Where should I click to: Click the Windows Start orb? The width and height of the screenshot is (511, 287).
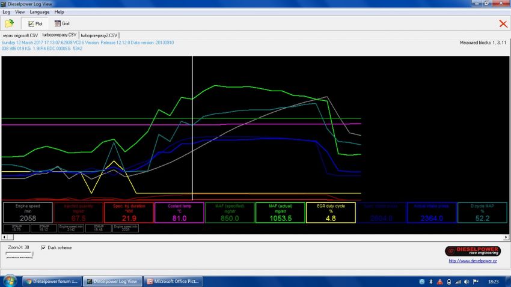[10, 281]
